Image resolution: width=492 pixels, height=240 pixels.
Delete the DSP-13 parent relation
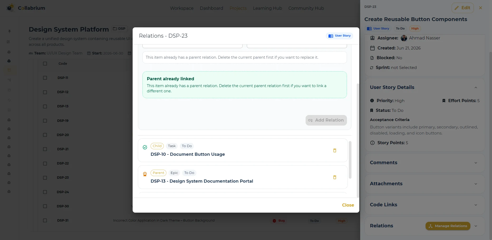335,177
